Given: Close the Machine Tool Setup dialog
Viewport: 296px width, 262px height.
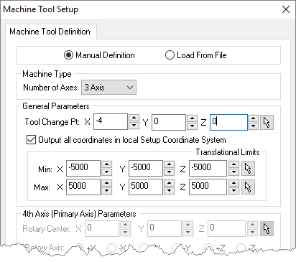Looking at the screenshot, I should (x=286, y=10).
